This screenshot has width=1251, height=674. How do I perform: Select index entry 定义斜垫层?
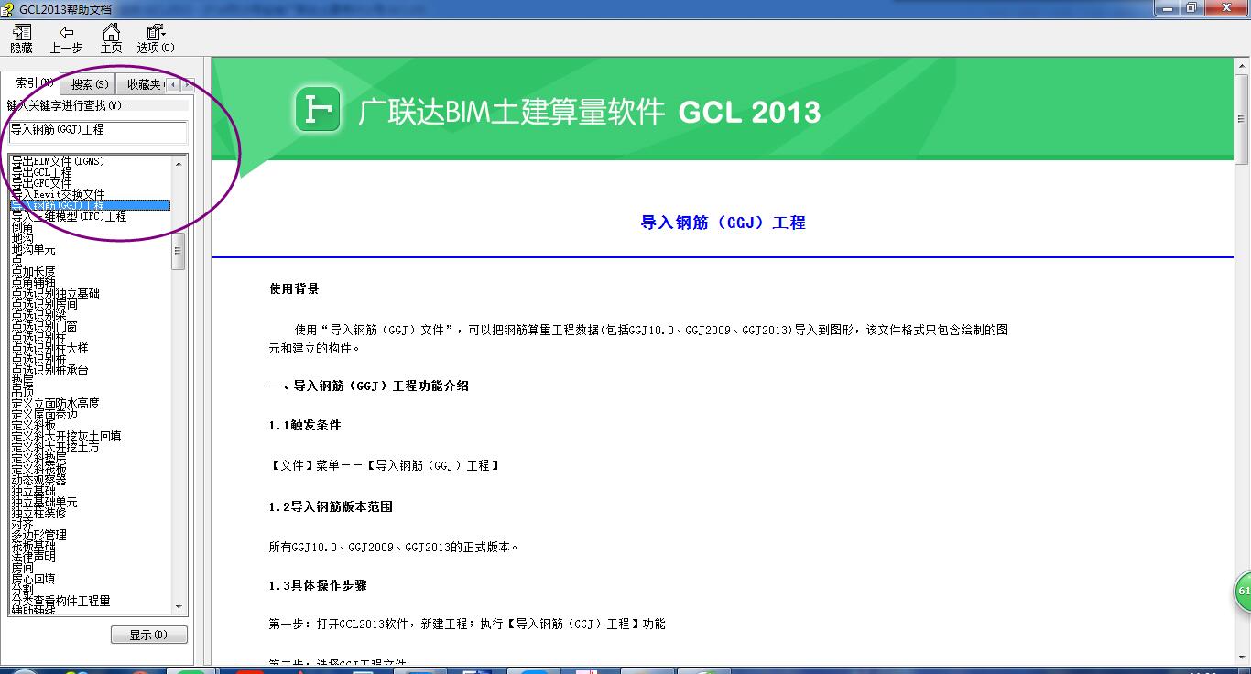(38, 458)
